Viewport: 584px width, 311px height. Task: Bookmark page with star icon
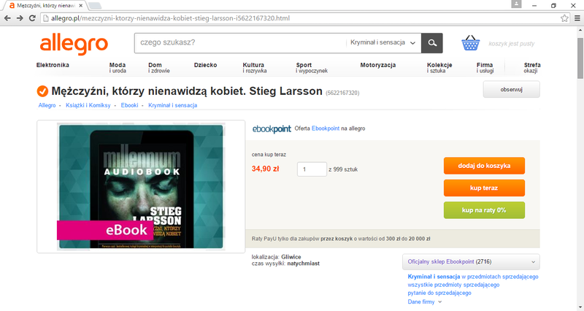coord(564,18)
